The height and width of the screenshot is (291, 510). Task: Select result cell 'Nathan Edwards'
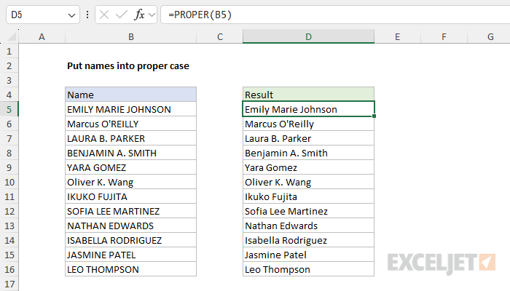coord(308,226)
